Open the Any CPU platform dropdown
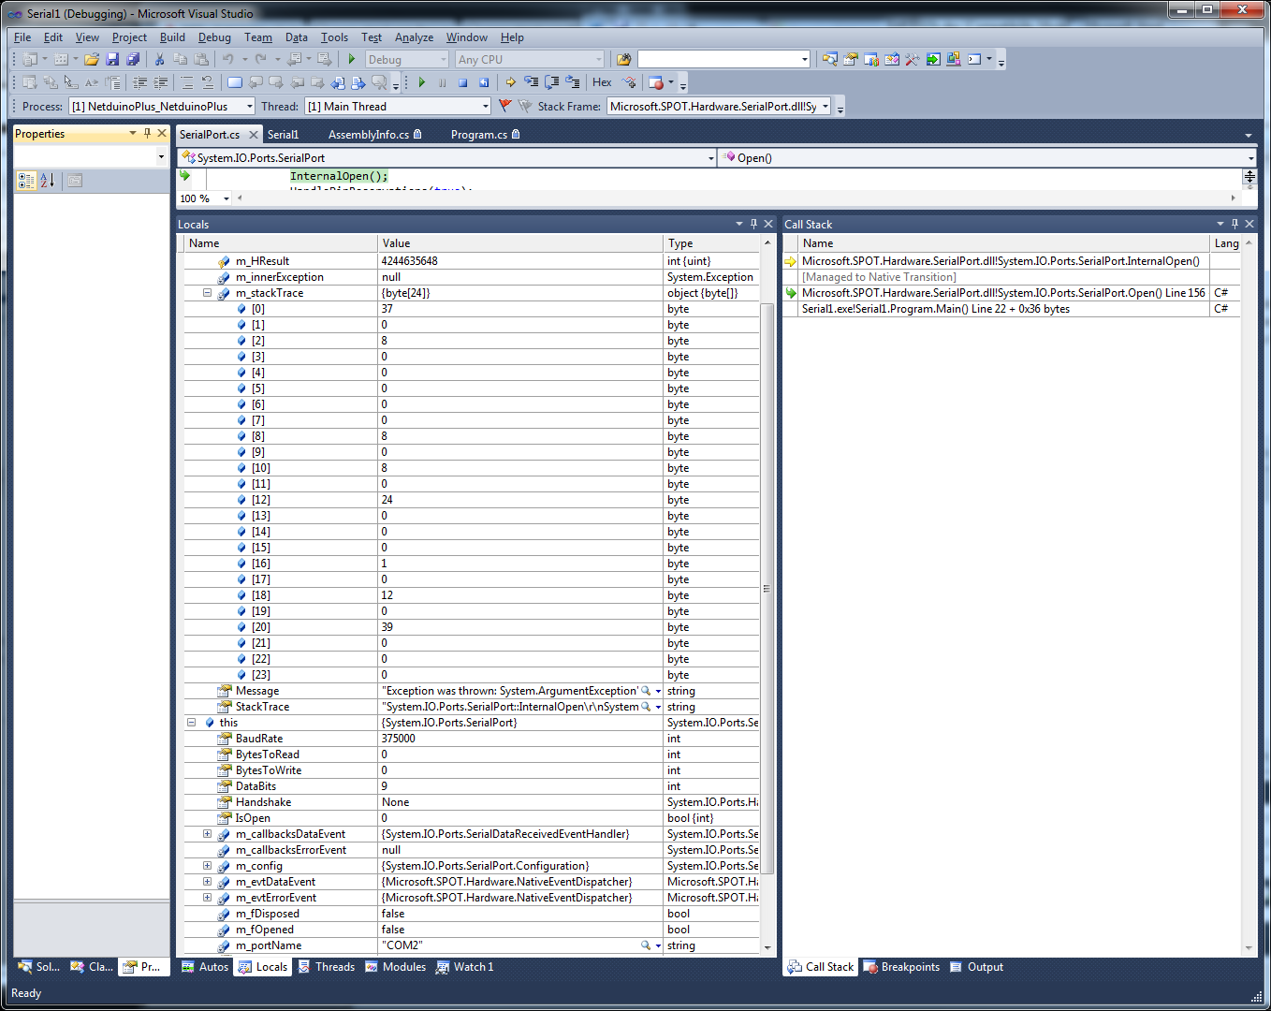This screenshot has height=1011, width=1271. point(531,59)
